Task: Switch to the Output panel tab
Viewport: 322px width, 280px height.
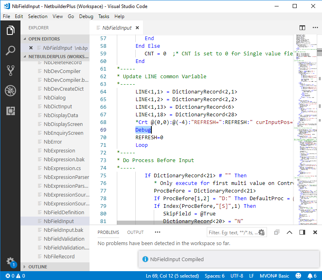Action: tap(135, 232)
